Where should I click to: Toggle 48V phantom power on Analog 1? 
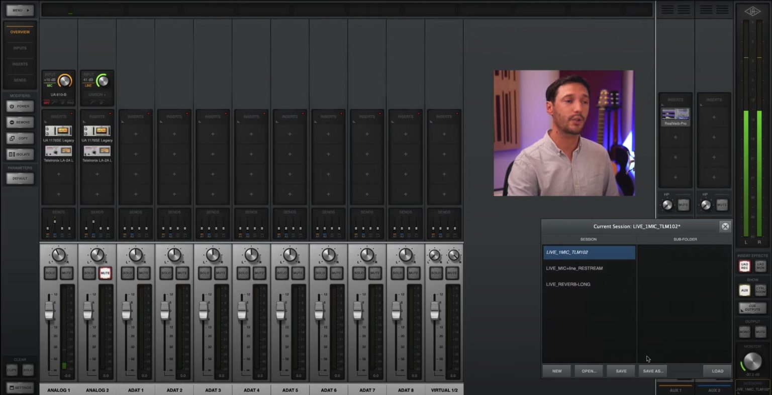pos(46,102)
